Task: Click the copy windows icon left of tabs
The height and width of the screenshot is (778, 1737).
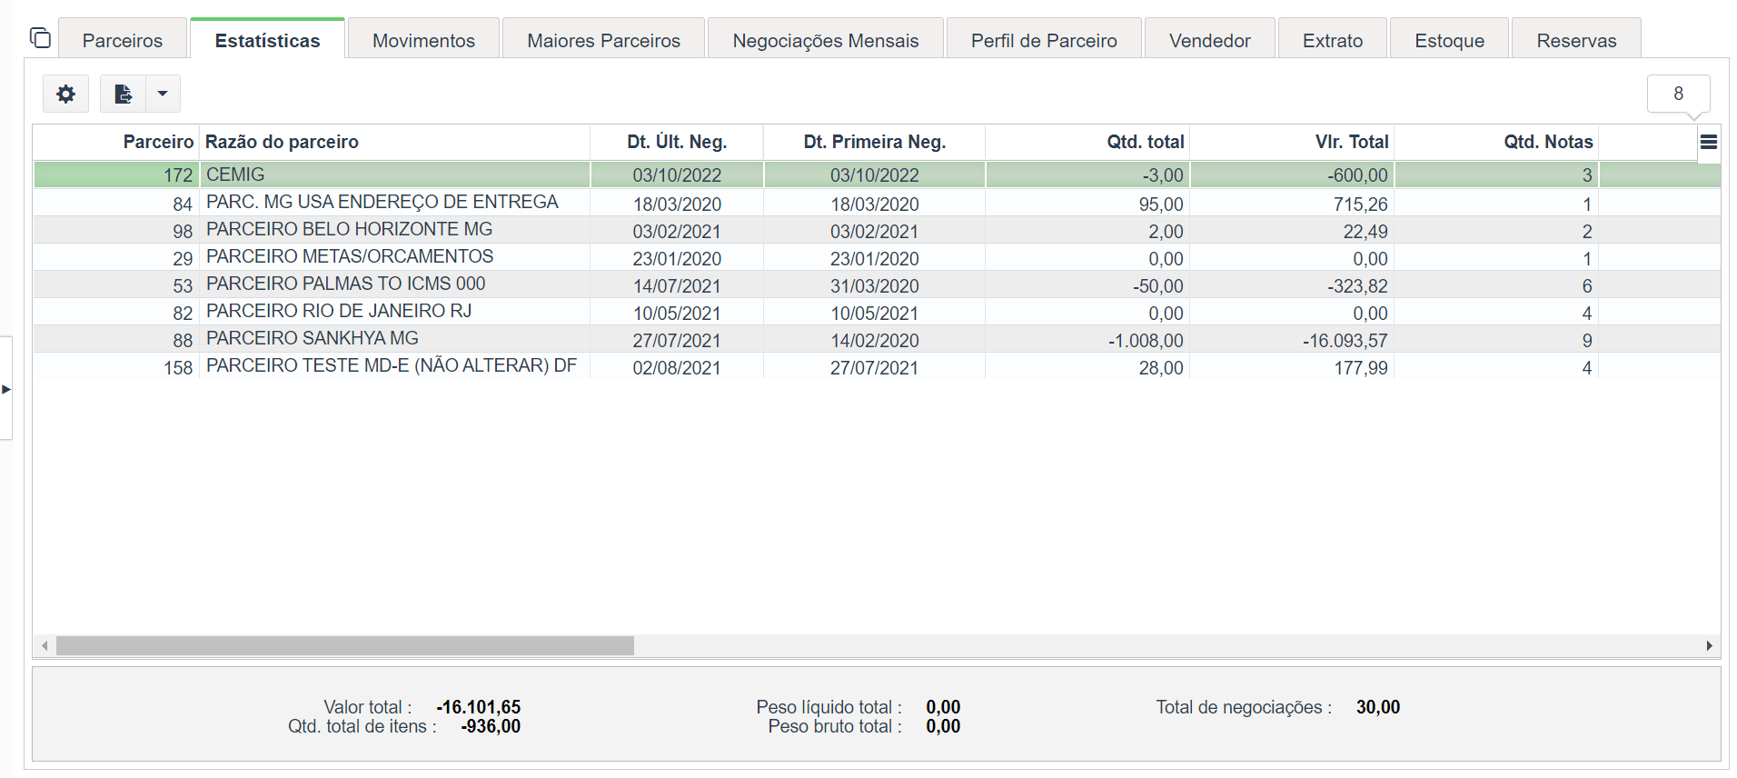Action: click(40, 38)
